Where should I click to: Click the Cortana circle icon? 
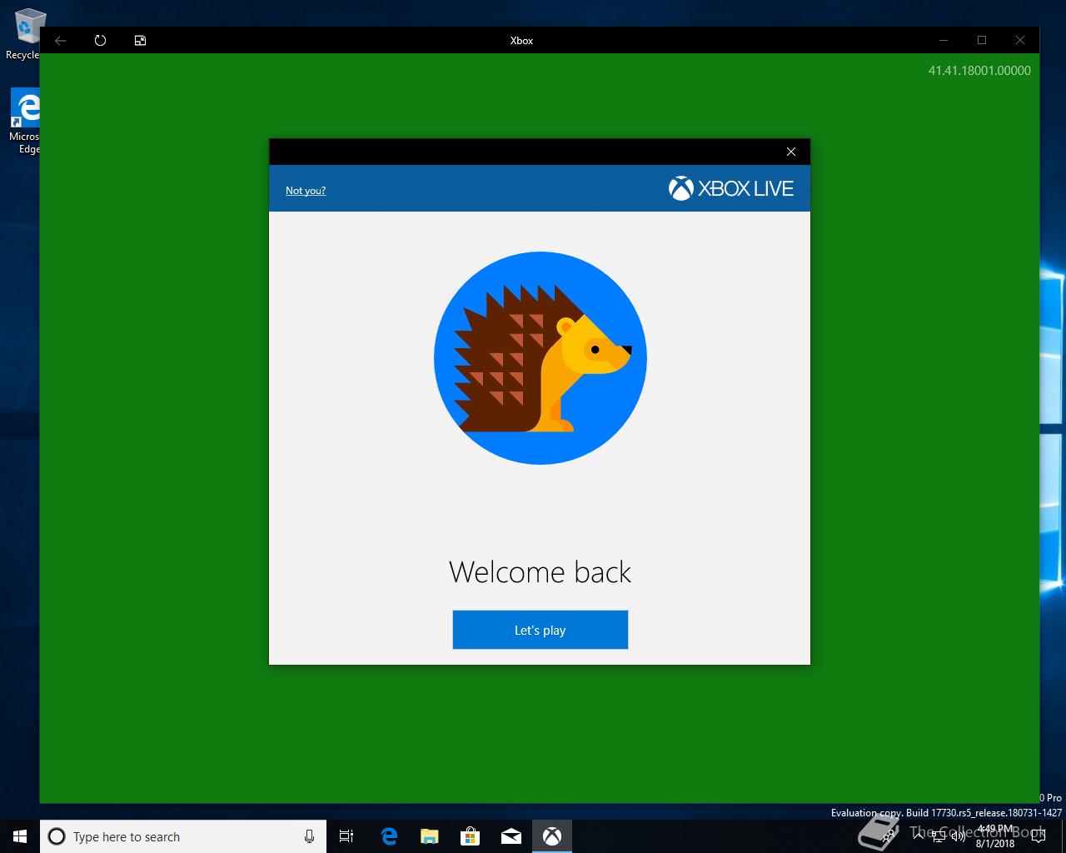[x=57, y=836]
